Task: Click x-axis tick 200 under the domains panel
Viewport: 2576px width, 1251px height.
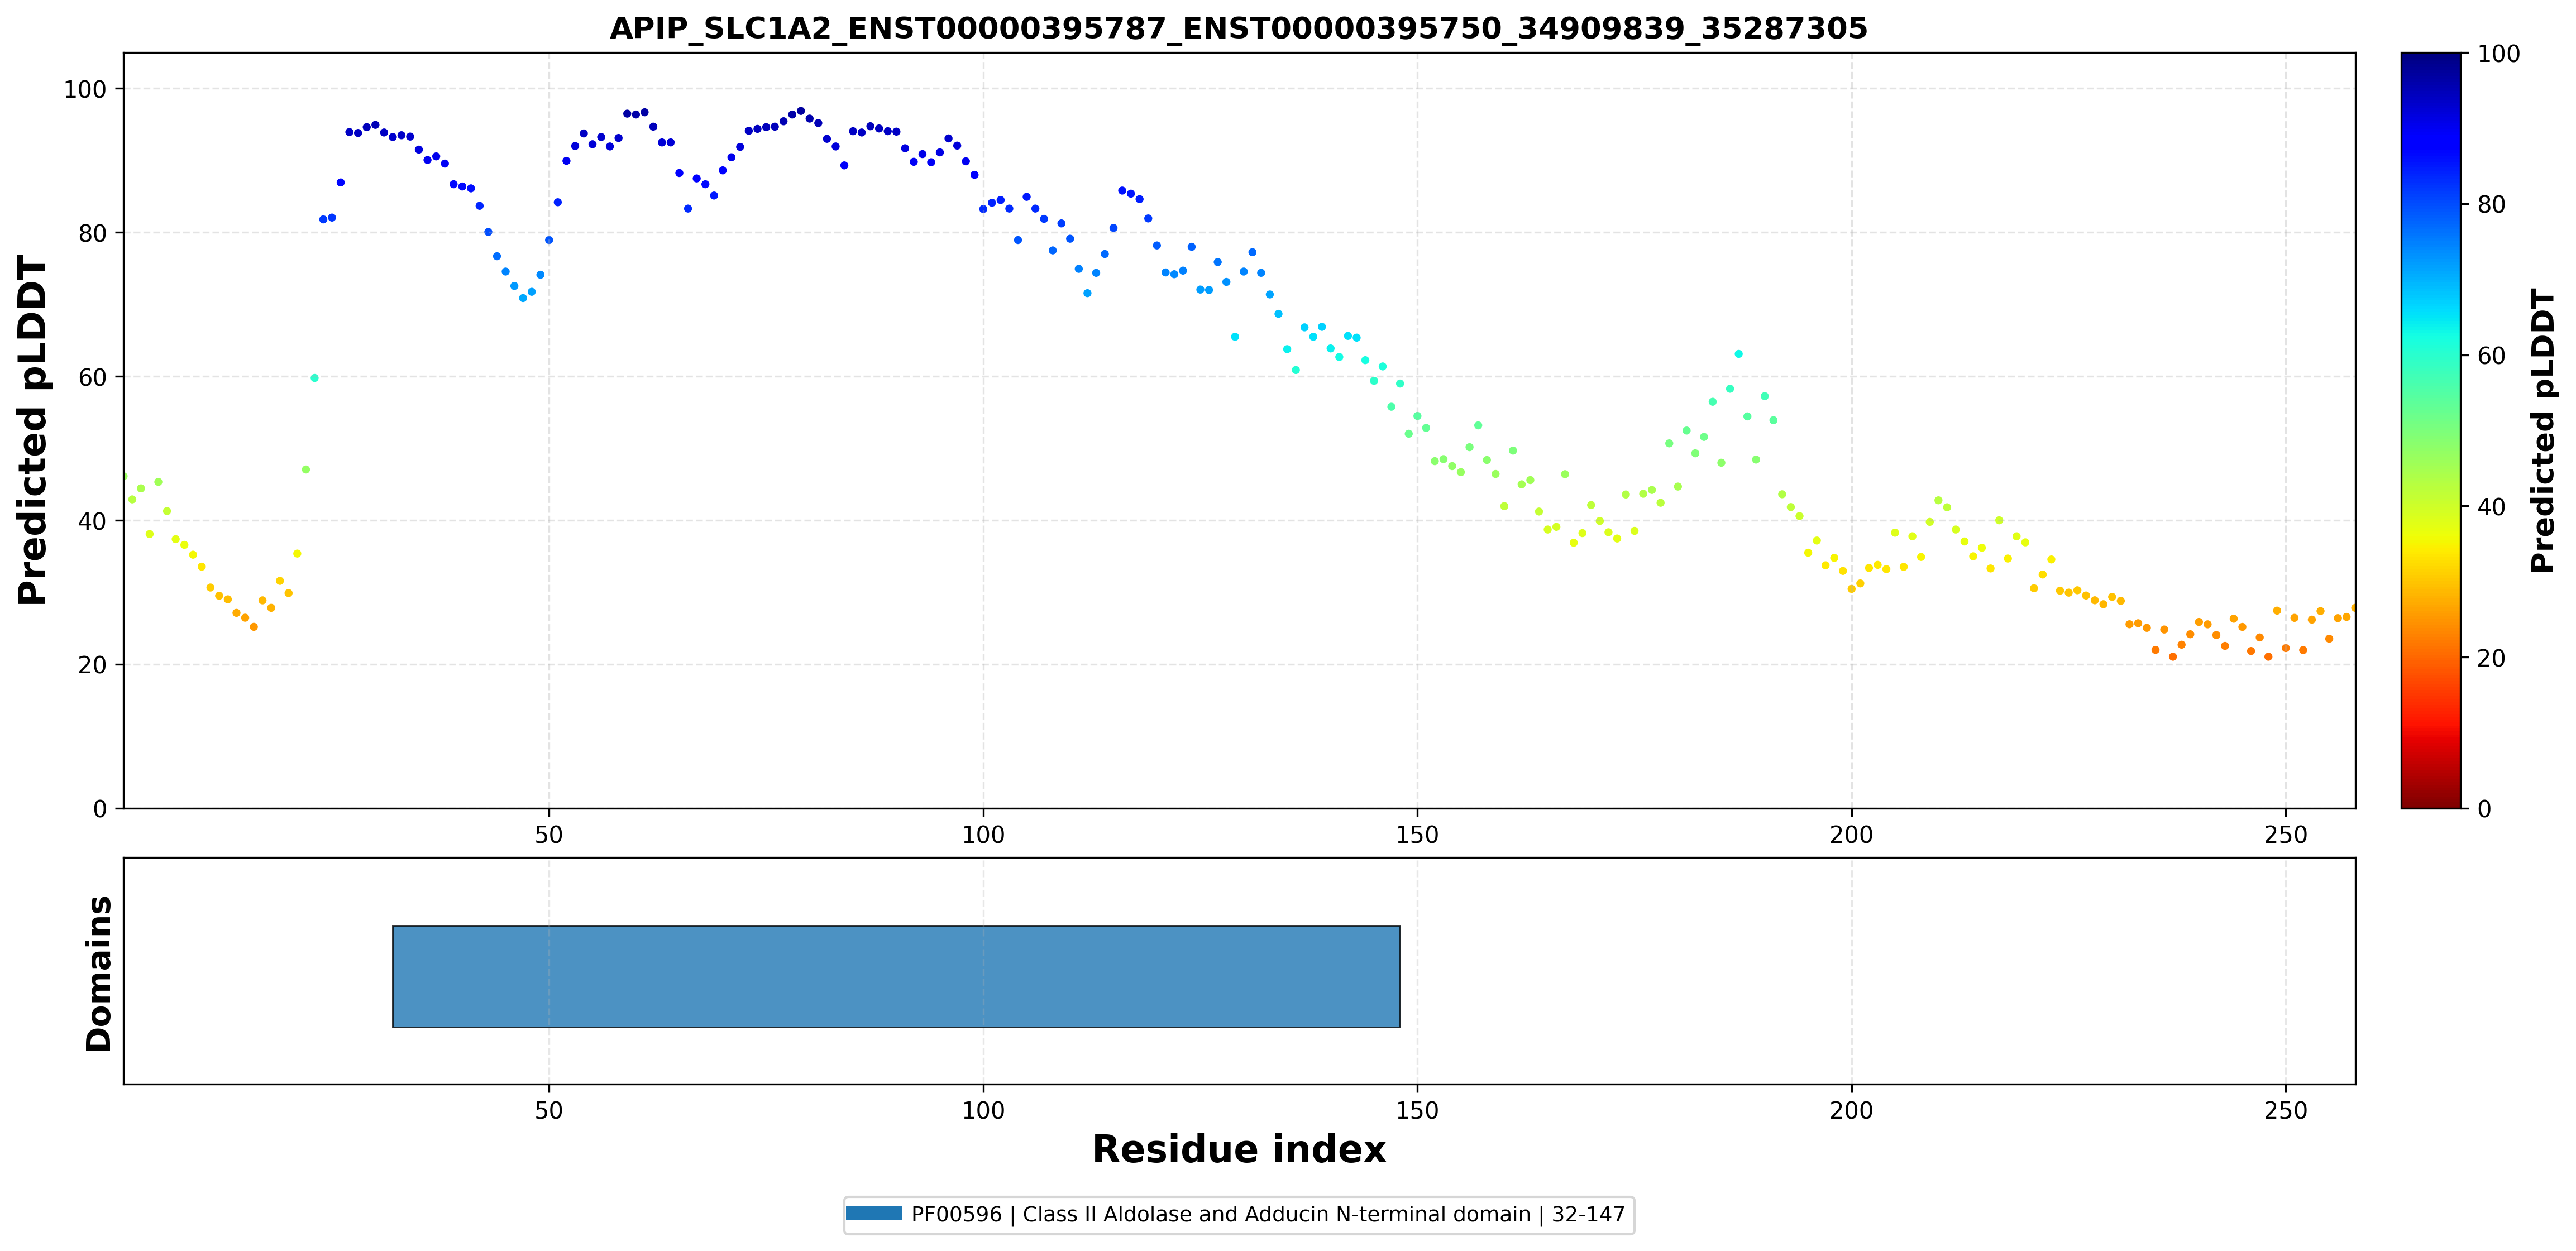Action: tap(1851, 1110)
